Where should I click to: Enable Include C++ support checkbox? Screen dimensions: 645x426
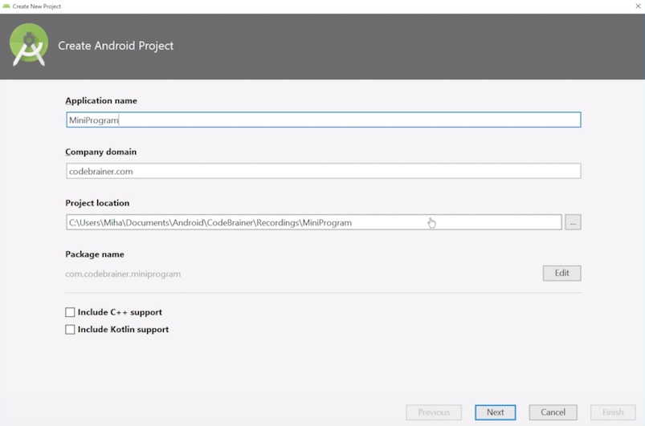tap(70, 312)
